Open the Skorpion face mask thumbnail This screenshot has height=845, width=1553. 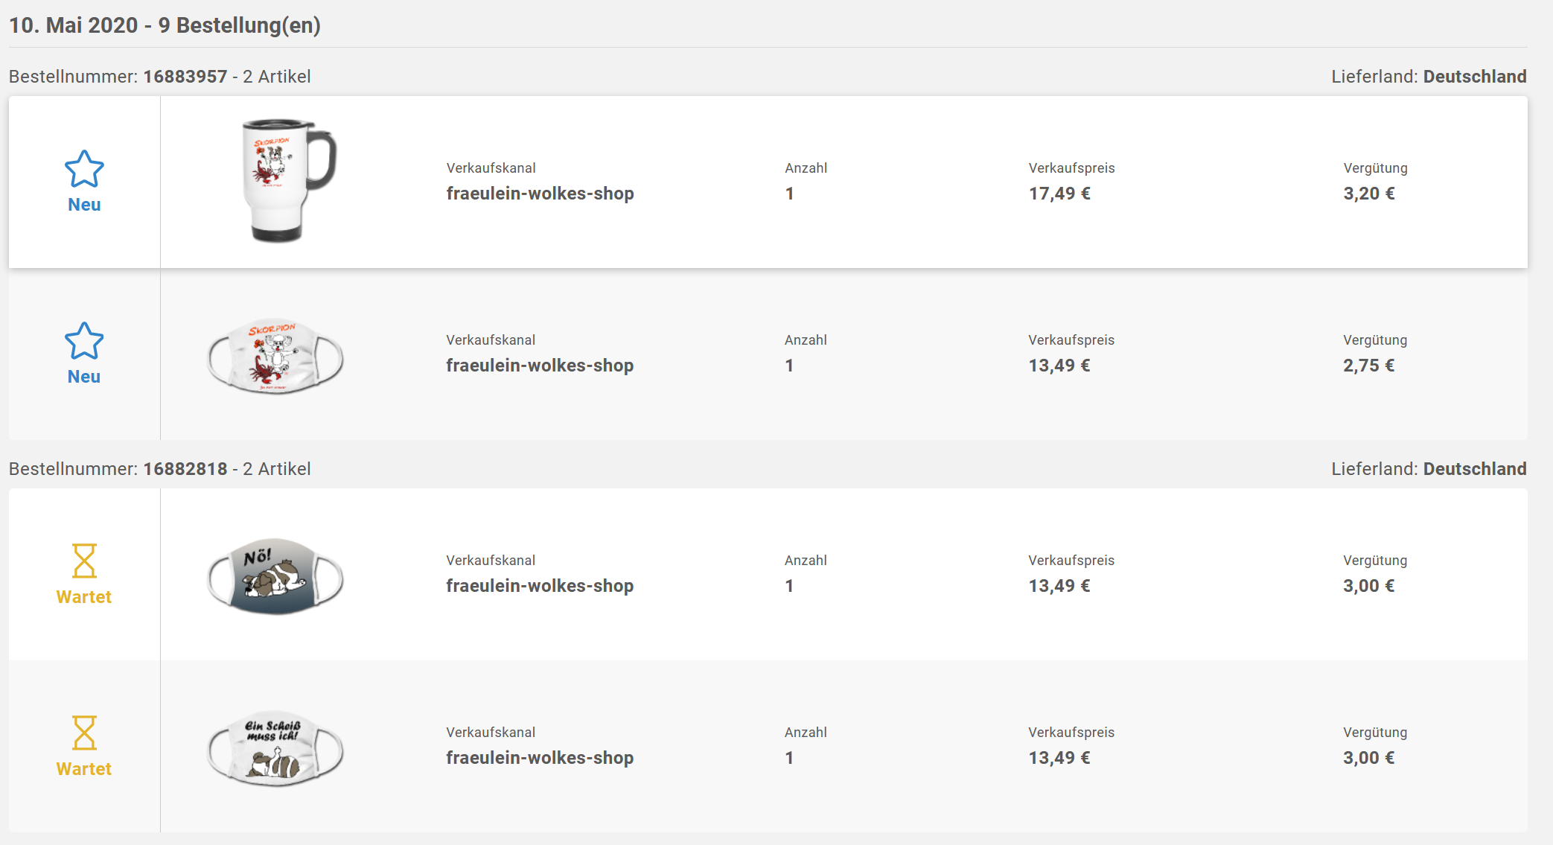[275, 357]
